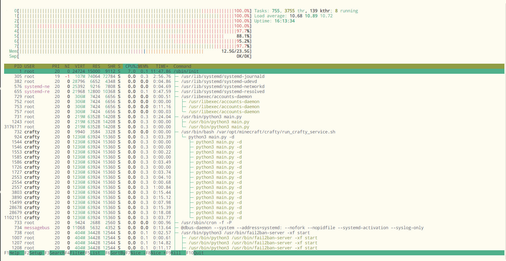506x261 pixels.
Task: Switch view using the F5 List button
Action: point(95,253)
